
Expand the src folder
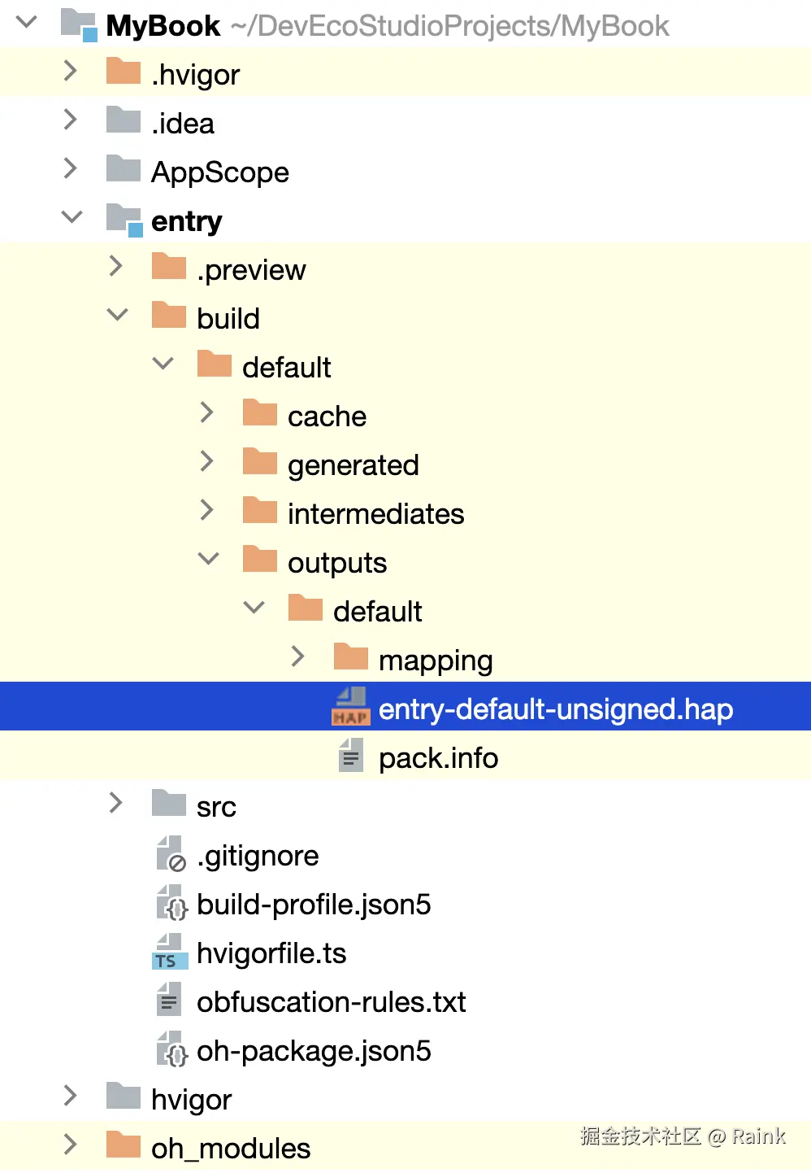[116, 804]
